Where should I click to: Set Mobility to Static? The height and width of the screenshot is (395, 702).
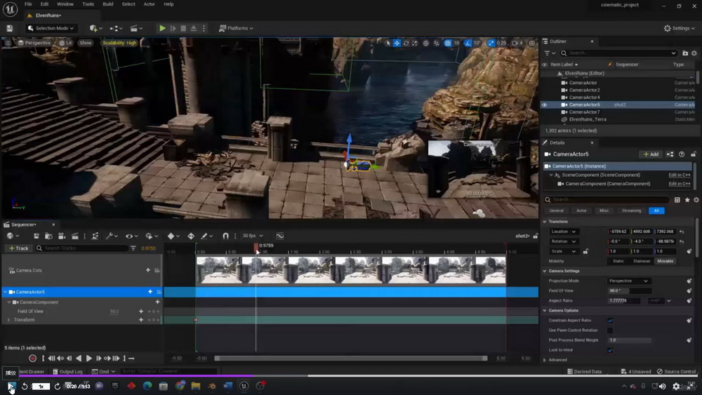(x=618, y=261)
